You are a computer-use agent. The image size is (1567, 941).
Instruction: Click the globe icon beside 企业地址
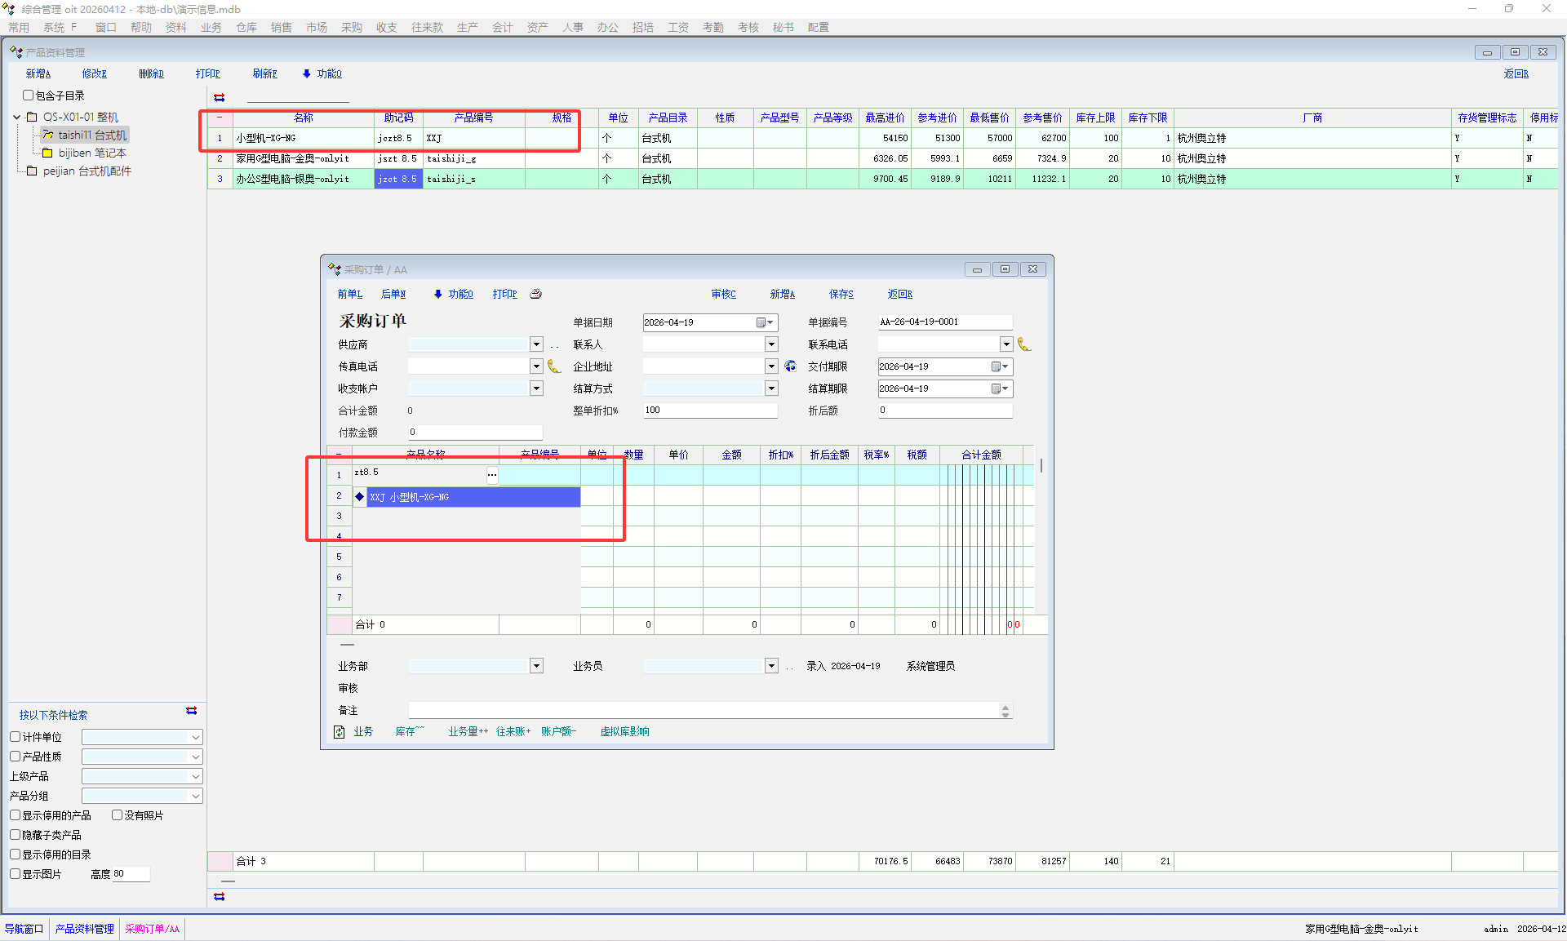point(790,366)
